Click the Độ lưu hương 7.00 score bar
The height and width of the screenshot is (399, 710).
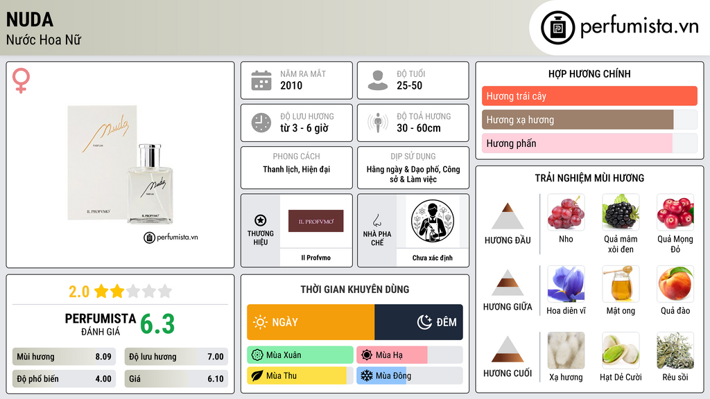176,357
